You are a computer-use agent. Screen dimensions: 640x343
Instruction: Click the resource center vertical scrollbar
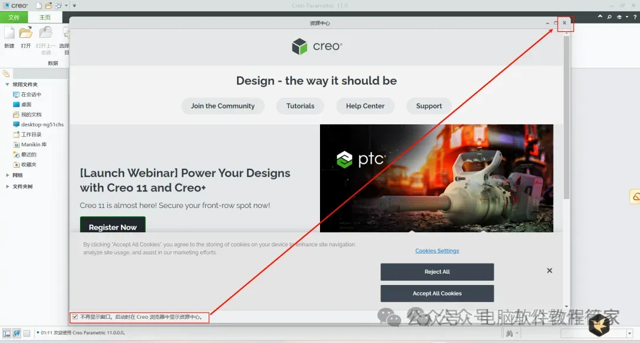tap(566, 117)
